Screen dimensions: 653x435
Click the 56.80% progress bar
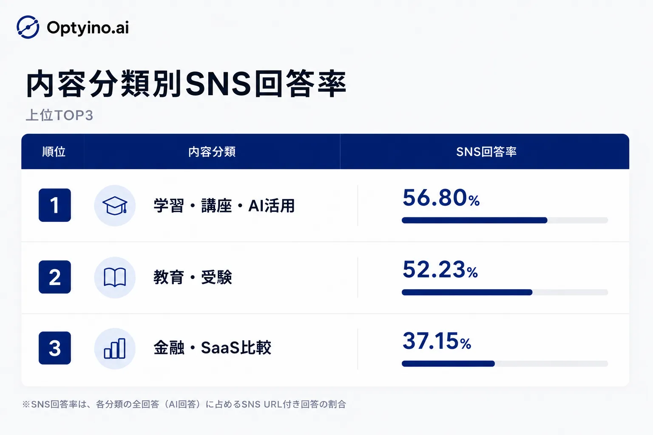(x=505, y=220)
